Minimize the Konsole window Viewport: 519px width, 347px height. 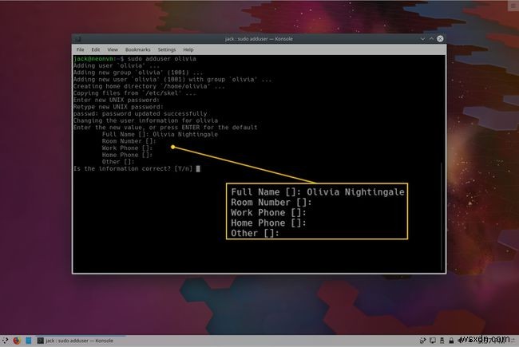pos(422,39)
